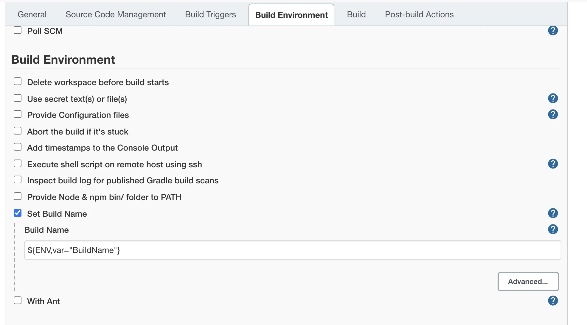Enable Add timestamps to the Console Output

click(18, 147)
